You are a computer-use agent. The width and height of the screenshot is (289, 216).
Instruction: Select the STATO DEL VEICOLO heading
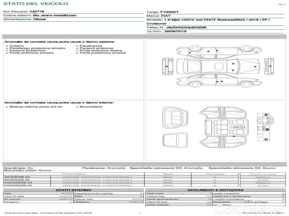(x=36, y=4)
